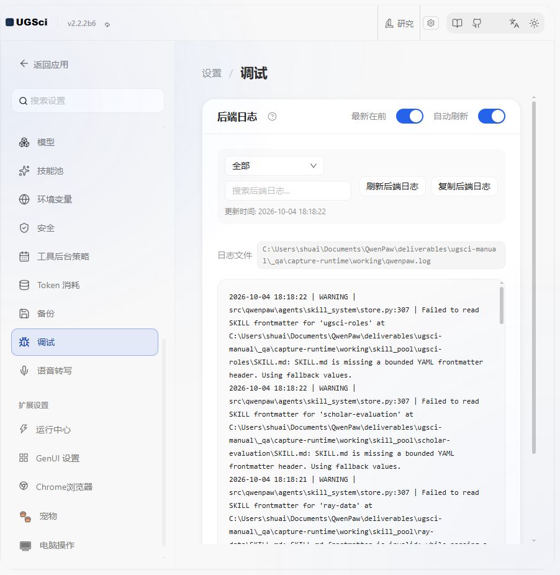Click the 搜索设置 search field
The height and width of the screenshot is (575, 560).
(x=88, y=101)
